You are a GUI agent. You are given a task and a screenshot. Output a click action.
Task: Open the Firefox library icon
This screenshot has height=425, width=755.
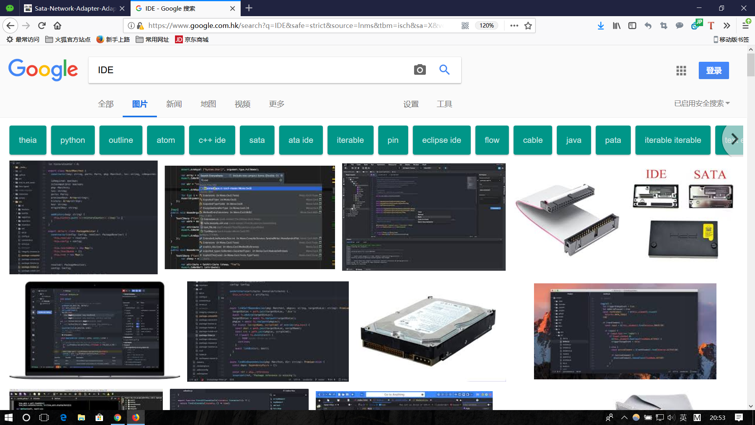pyautogui.click(x=616, y=26)
